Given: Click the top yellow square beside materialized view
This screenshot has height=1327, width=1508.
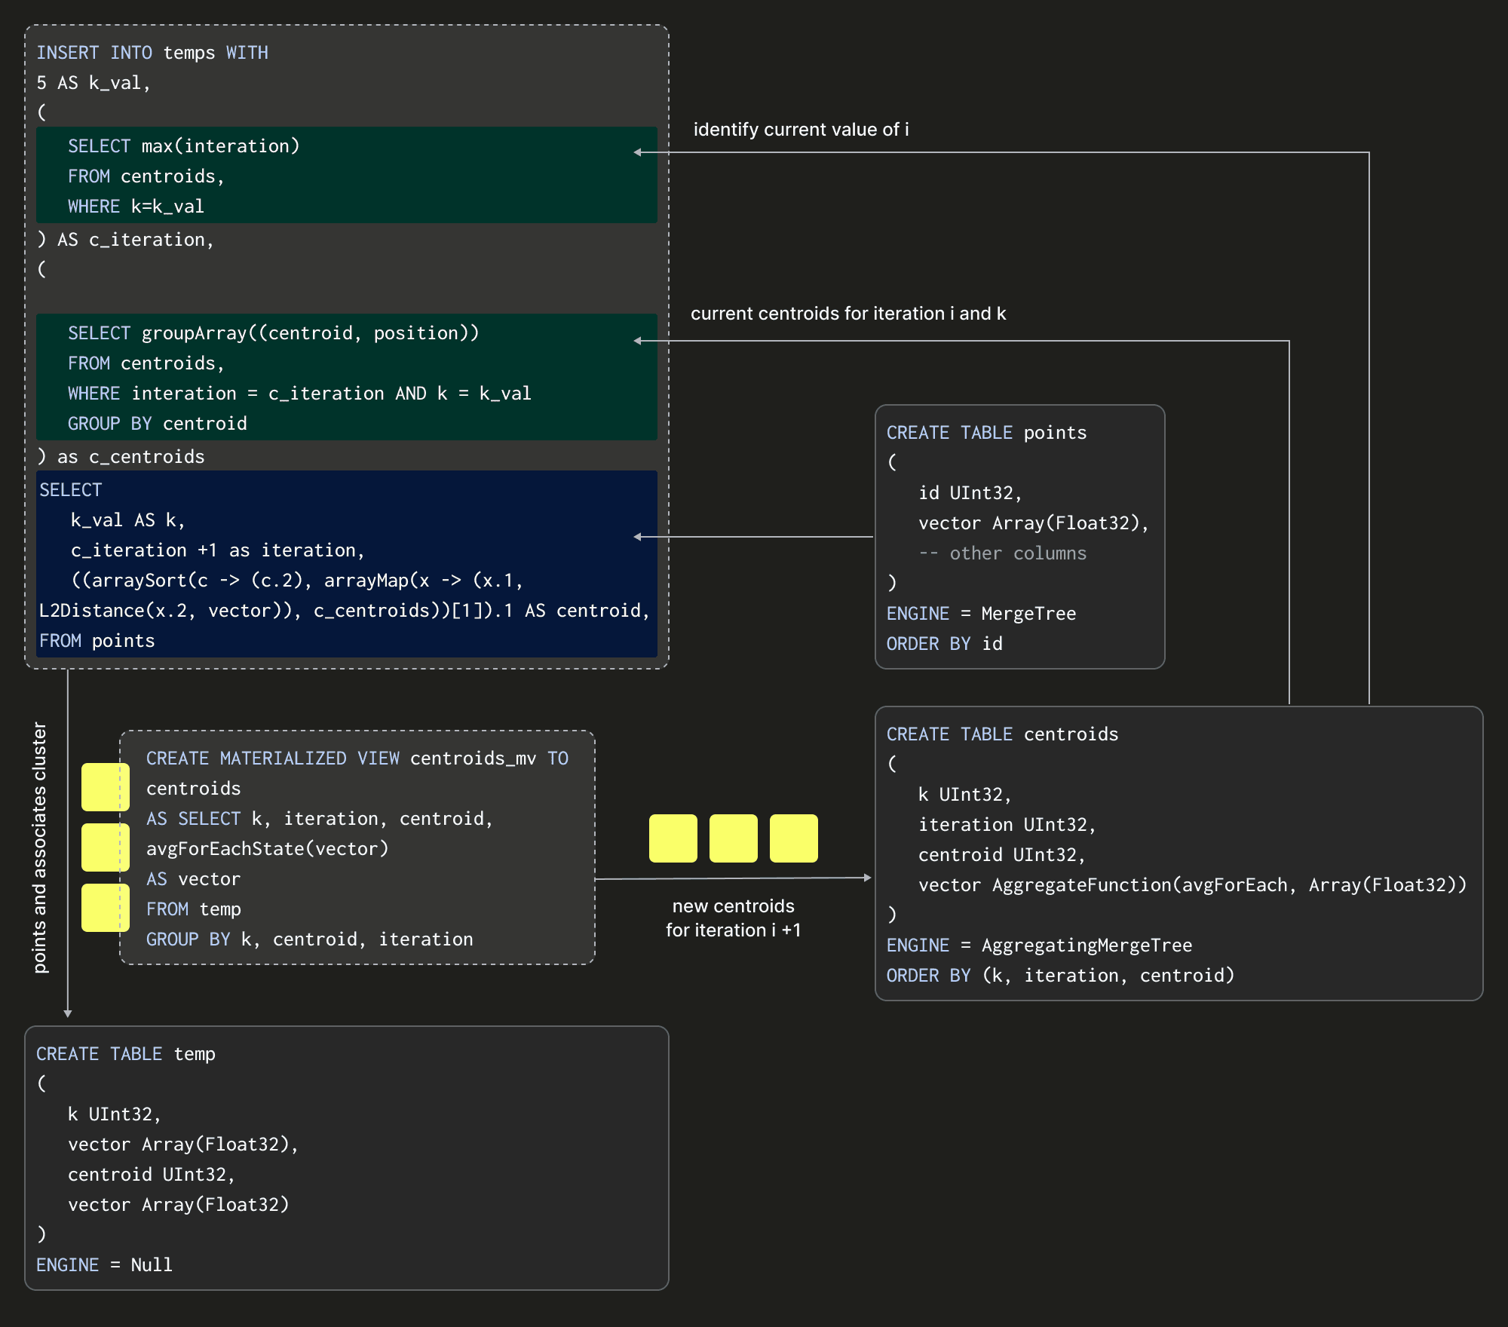Looking at the screenshot, I should (105, 787).
